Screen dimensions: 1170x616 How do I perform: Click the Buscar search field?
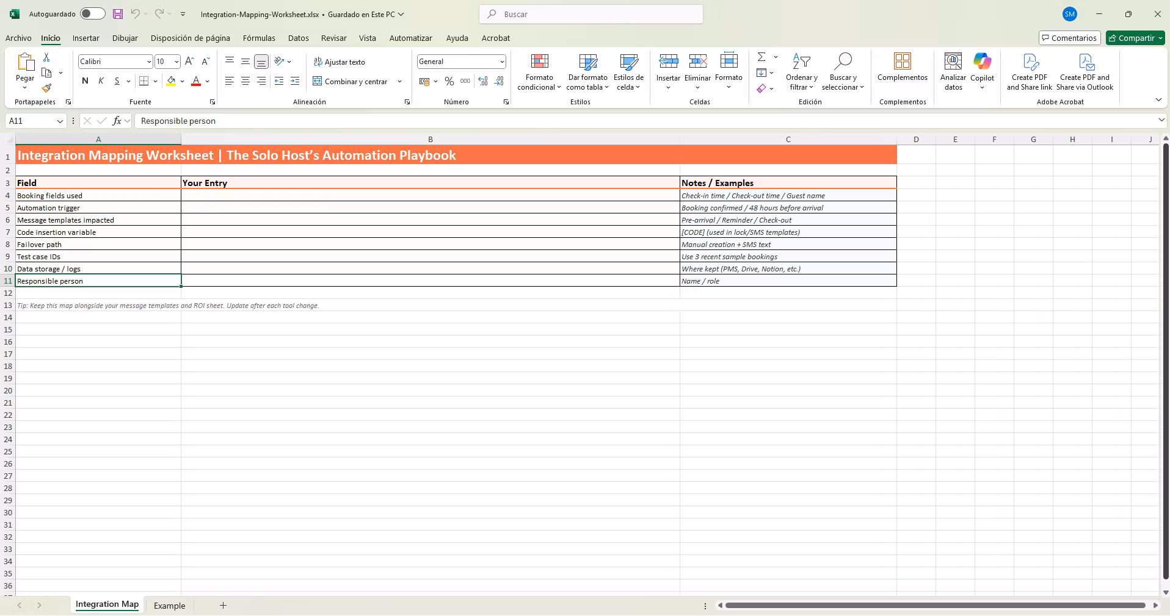[x=590, y=14]
